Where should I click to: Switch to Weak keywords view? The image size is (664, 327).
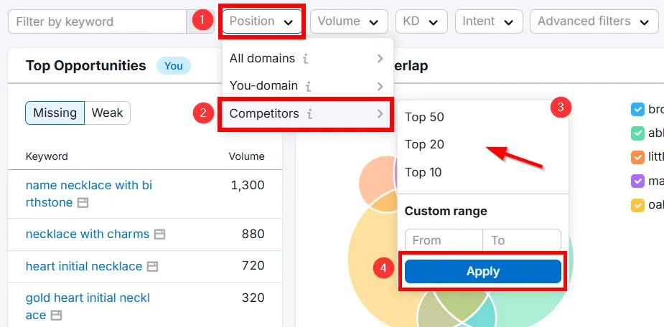[108, 113]
